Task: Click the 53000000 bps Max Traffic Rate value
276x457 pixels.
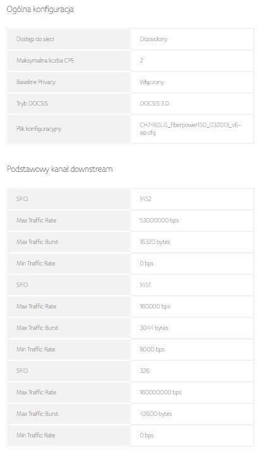Action: (159, 221)
